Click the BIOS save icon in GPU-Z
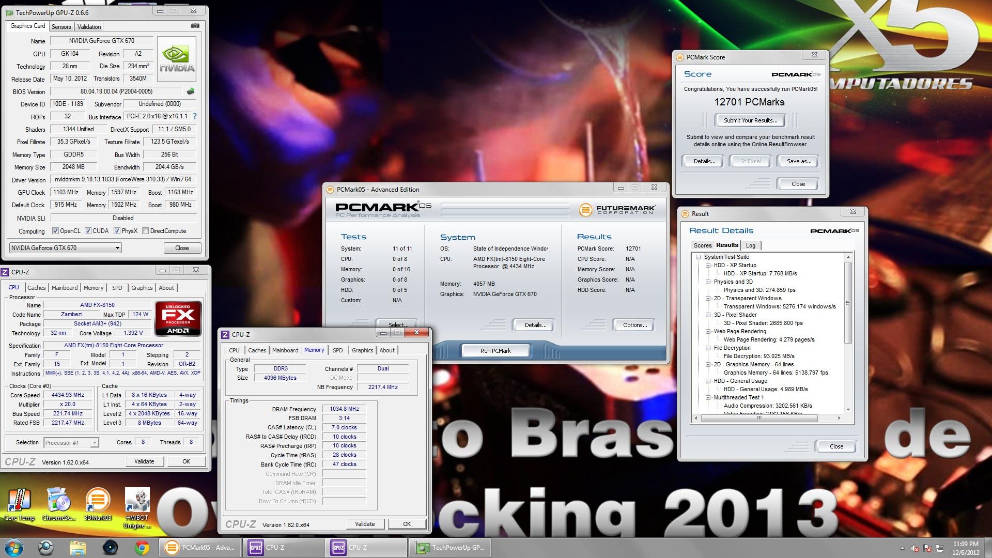Screen dimensions: 992x558 (191, 91)
